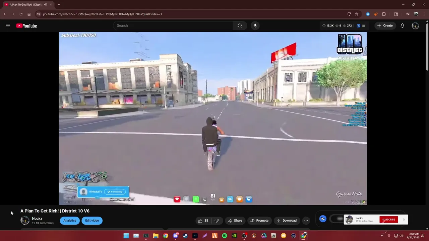Install app icon in address bar

349,14
